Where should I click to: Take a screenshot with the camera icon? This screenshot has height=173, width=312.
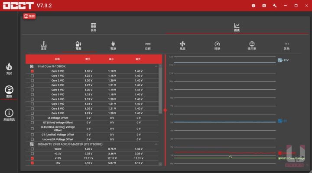pyautogui.click(x=264, y=6)
